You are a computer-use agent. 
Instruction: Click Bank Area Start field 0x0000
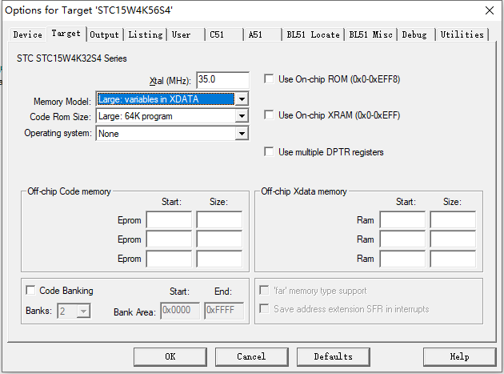[x=180, y=310]
